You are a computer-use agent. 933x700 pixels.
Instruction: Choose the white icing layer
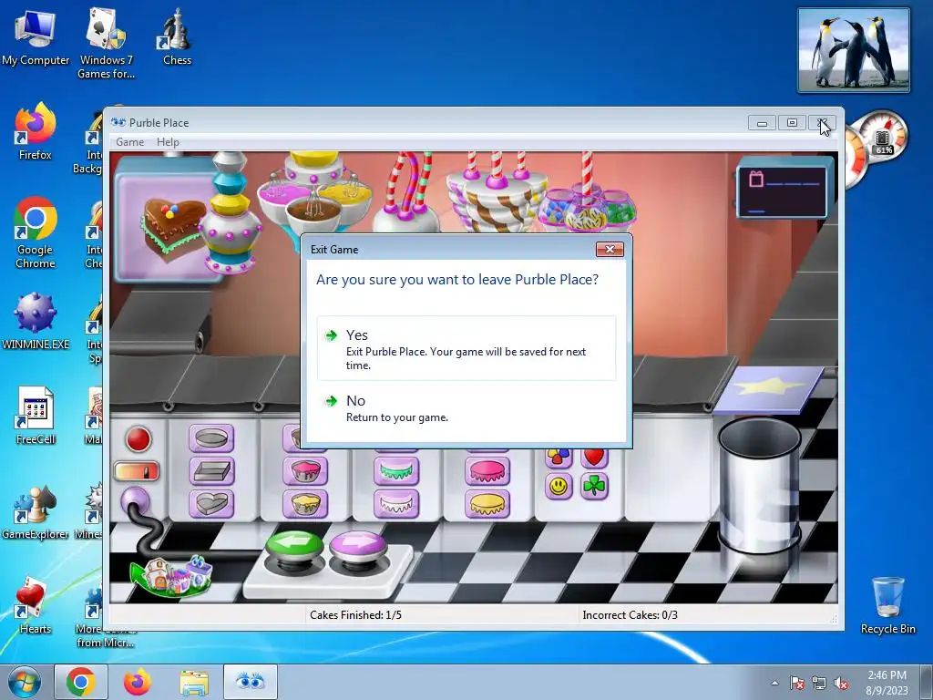coord(396,503)
